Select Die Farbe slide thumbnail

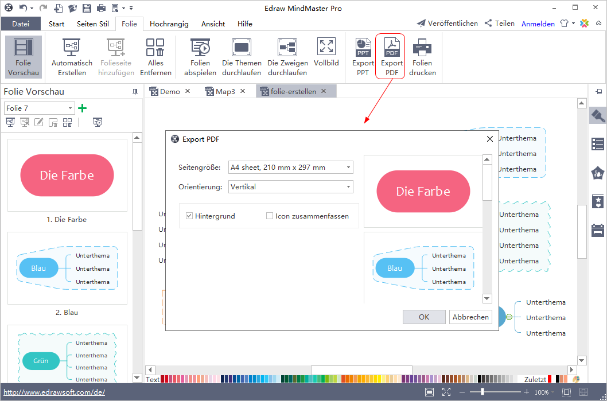coord(67,176)
